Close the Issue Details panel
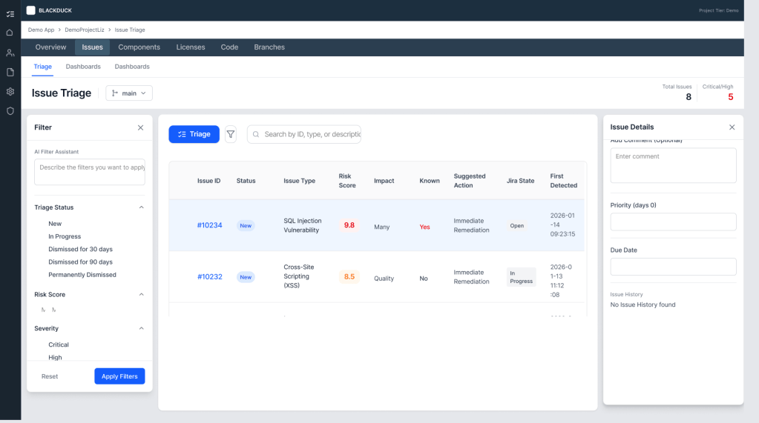The height and width of the screenshot is (423, 759). coord(732,127)
